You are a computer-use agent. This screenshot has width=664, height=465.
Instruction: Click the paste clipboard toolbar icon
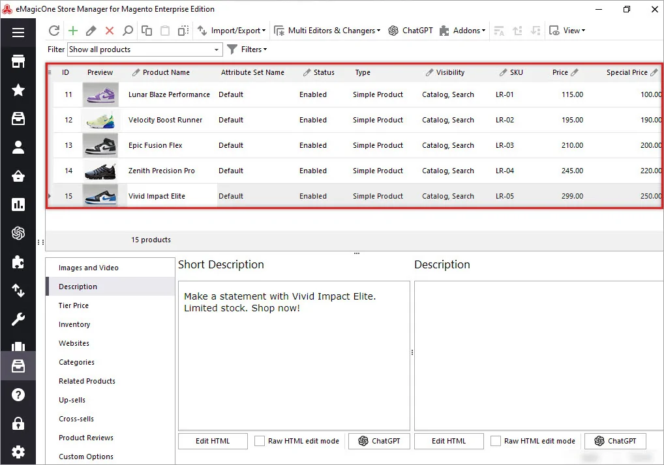tap(165, 31)
